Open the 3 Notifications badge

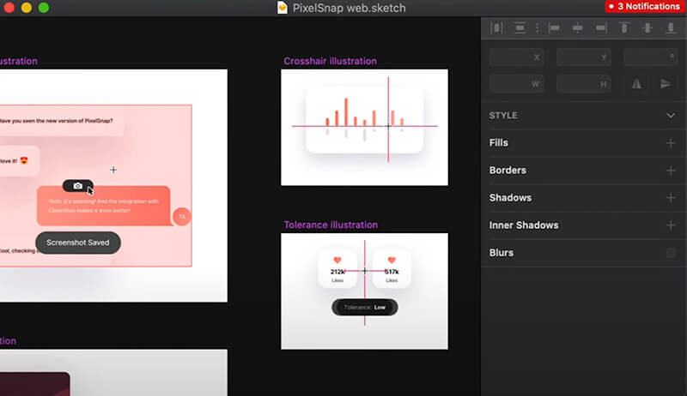pos(643,7)
